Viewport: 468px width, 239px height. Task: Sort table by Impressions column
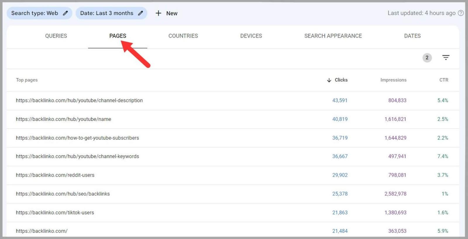click(393, 80)
